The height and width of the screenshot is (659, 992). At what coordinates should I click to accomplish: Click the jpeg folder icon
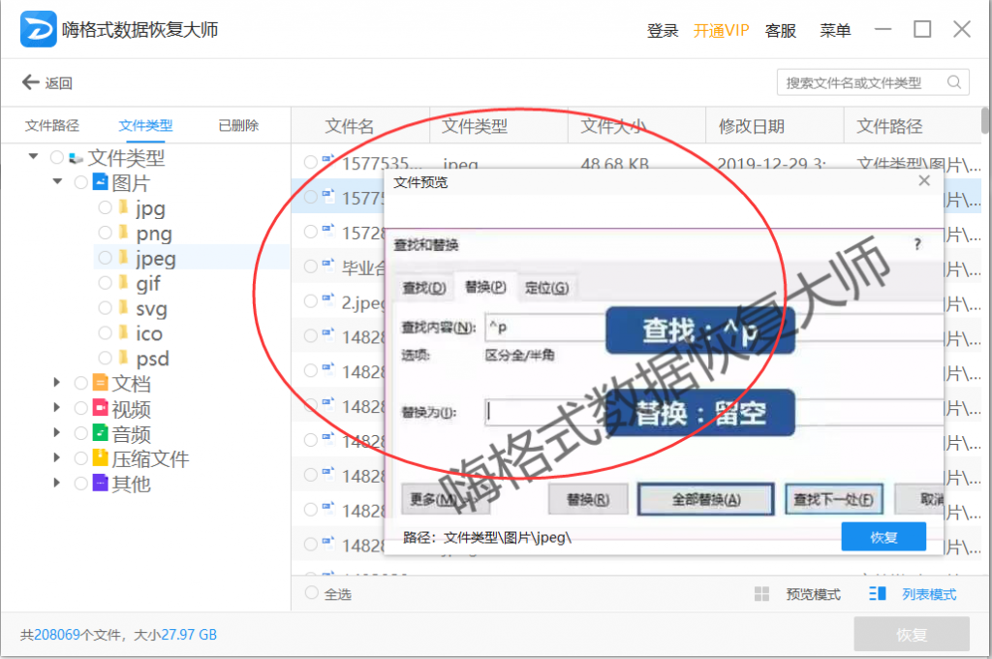pyautogui.click(x=123, y=257)
